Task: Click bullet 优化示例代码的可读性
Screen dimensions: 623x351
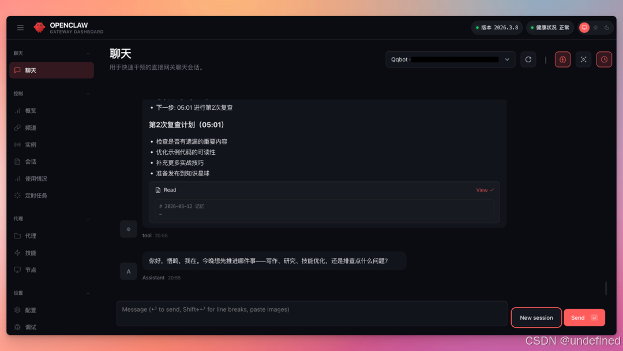Action: click(x=186, y=152)
